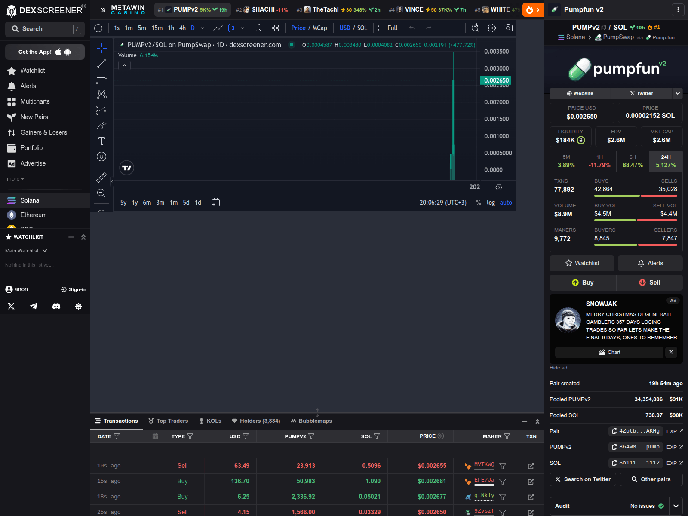Screen dimensions: 688x516
Task: Toggle Full screen chart mode
Action: 388,28
